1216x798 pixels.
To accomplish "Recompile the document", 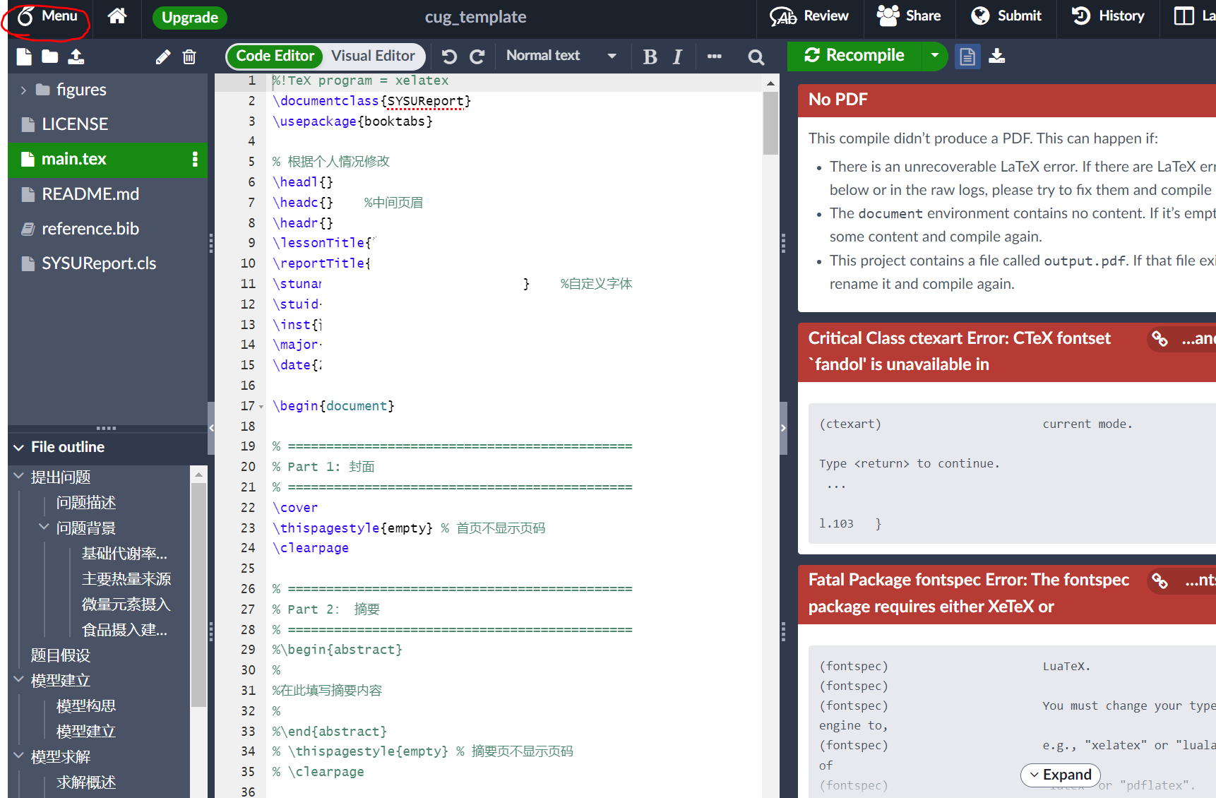I will tap(854, 55).
